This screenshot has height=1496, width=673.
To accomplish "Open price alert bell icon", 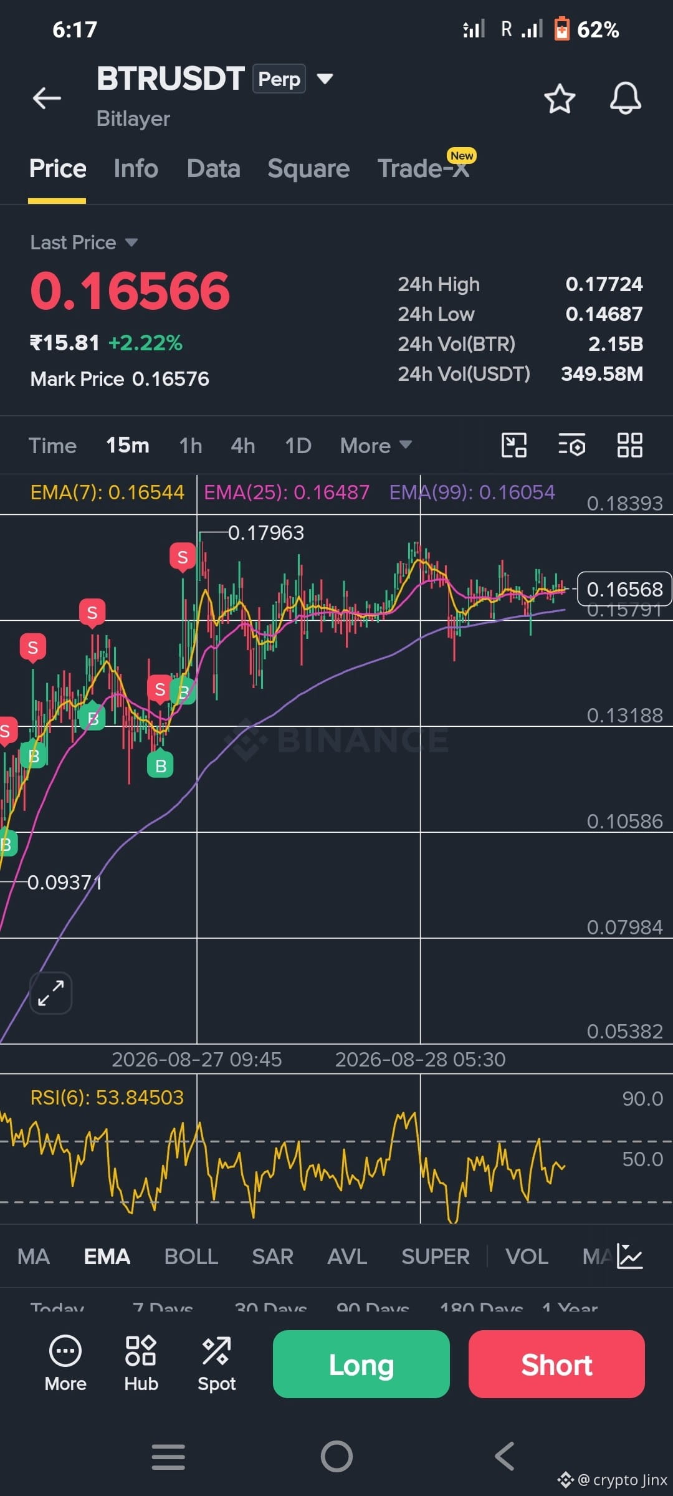I will 626,98.
